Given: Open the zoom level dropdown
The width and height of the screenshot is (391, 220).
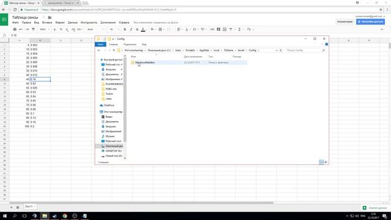Looking at the screenshot, I should click(x=44, y=29).
